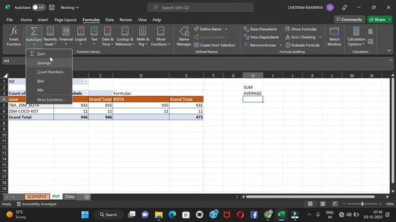Click the Calculate Sheet icon
This screenshot has height=222, width=396.
pos(370,41)
